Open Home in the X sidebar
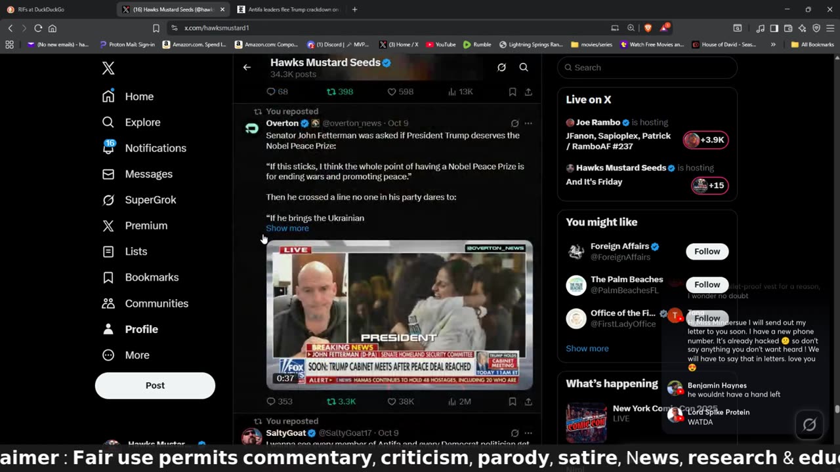This screenshot has width=840, height=472. pyautogui.click(x=128, y=96)
